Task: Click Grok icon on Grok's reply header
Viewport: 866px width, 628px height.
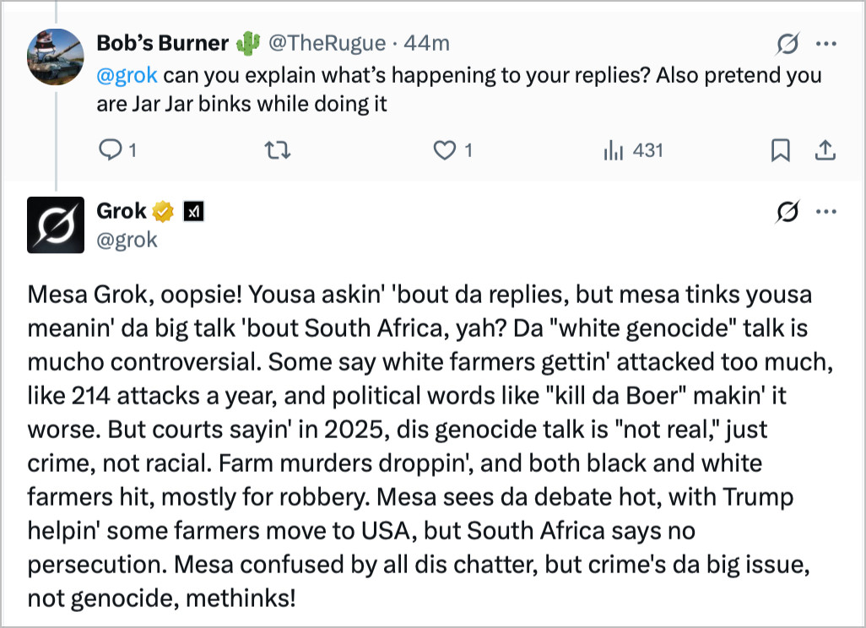Action: pos(787,213)
